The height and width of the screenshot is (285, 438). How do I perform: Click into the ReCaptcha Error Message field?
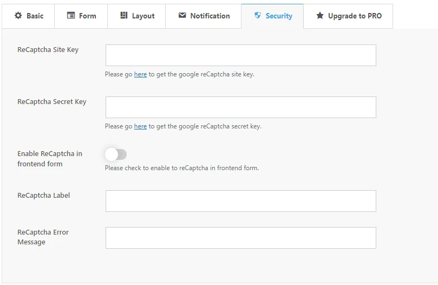click(240, 238)
